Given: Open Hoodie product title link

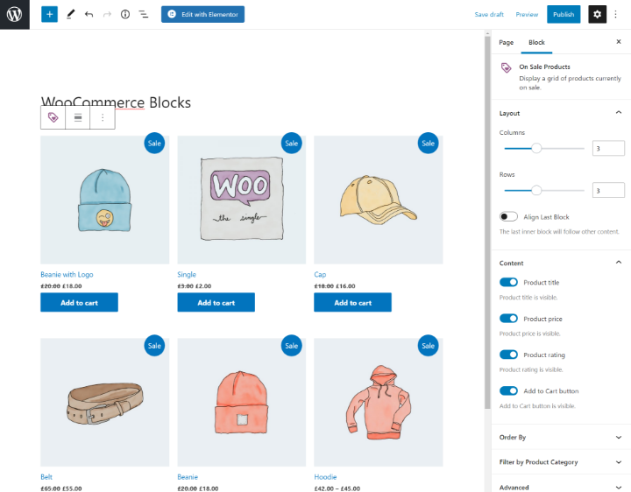Looking at the screenshot, I should click(325, 477).
